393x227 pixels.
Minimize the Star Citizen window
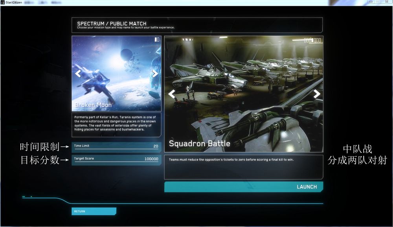click(x=371, y=2)
